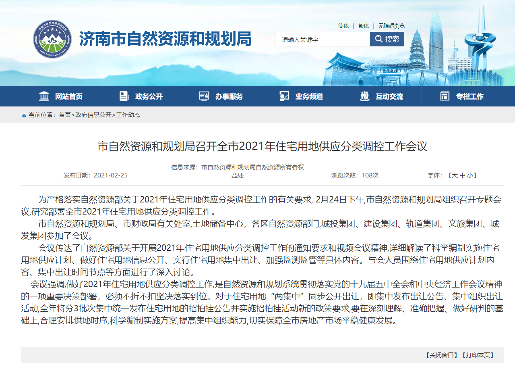
Task: Switch to 简体 simplified Chinese
Action: 343,26
